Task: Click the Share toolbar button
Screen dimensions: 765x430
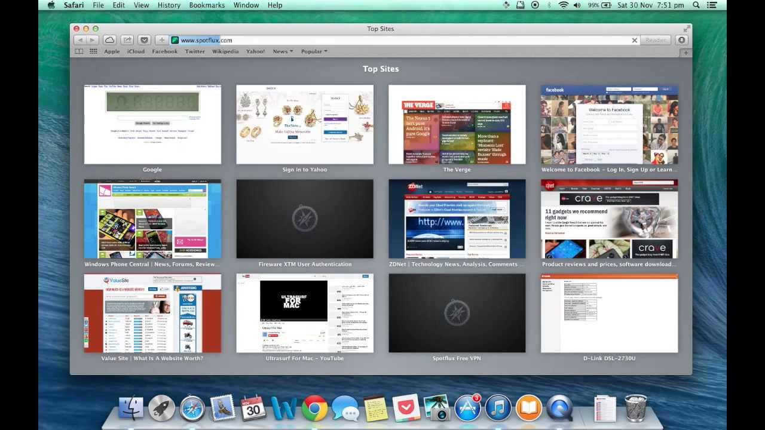Action: (x=127, y=40)
